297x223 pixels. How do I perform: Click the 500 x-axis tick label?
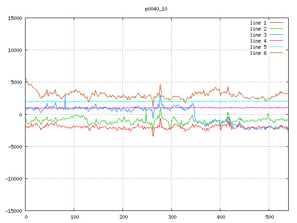[x=269, y=217]
